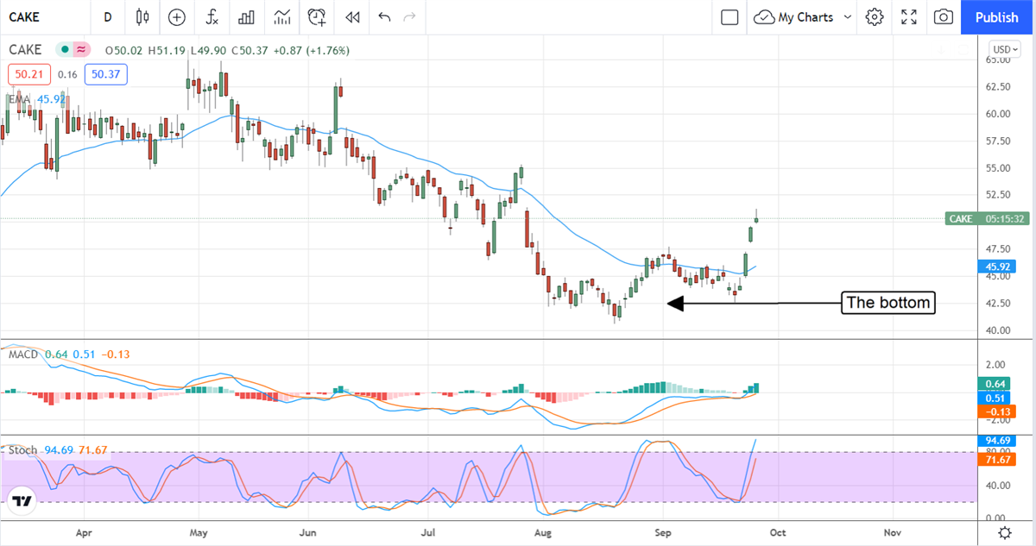Start bar replay with the rewind icon

point(351,17)
